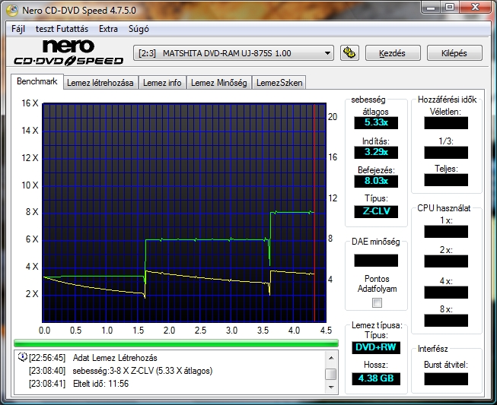Click the 4.38 GB length value

(376, 378)
